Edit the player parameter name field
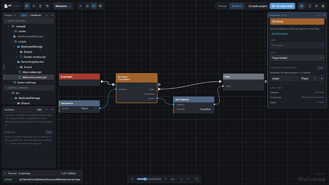Viewport: 329px width, 185px height. tap(284, 79)
